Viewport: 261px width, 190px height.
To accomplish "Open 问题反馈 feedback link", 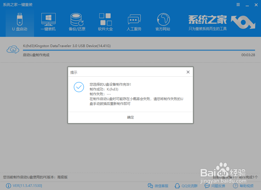I will click(218, 186).
